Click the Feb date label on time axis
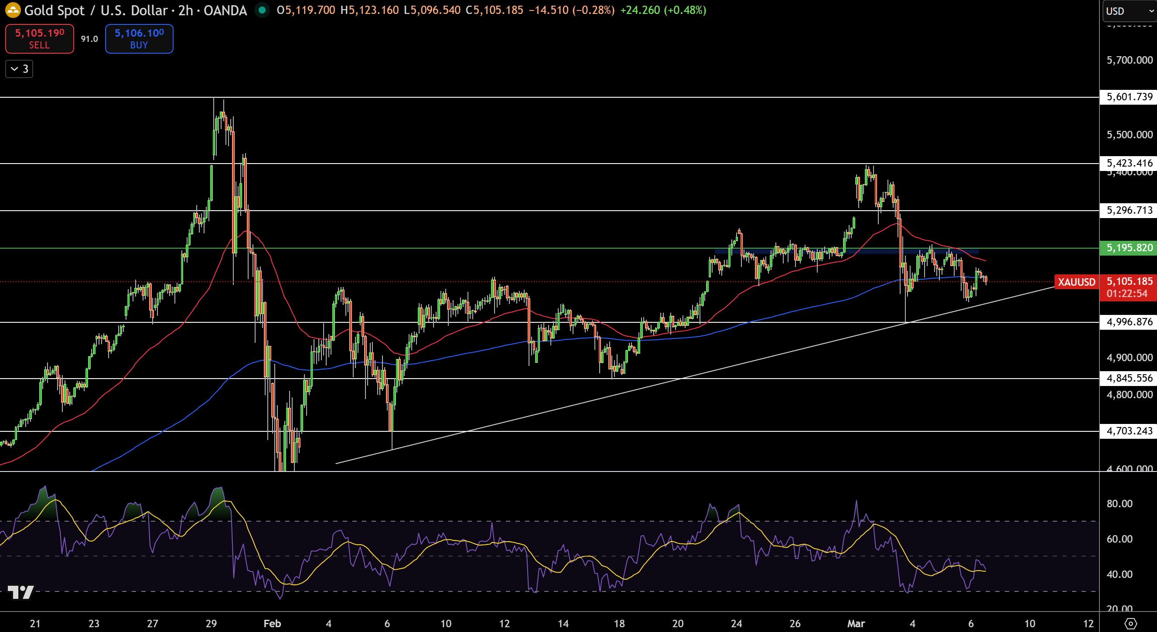The height and width of the screenshot is (632, 1157). point(272,623)
